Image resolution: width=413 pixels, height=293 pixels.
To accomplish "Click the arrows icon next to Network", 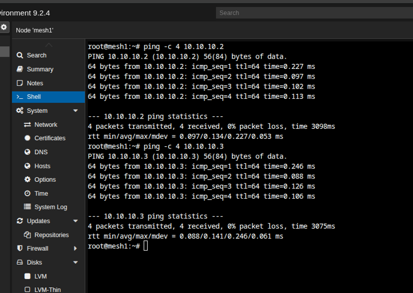I will point(28,125).
